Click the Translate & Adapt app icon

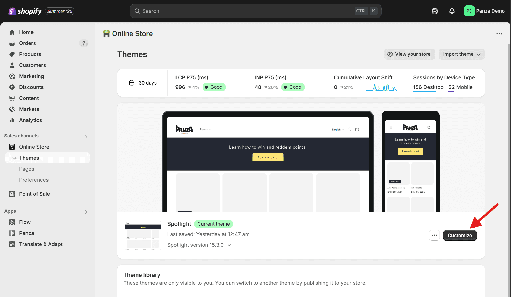(x=12, y=244)
